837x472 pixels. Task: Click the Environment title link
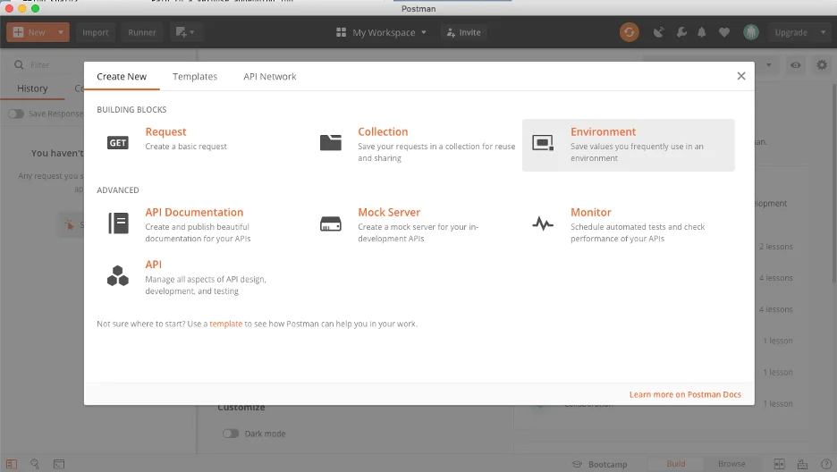coord(604,131)
